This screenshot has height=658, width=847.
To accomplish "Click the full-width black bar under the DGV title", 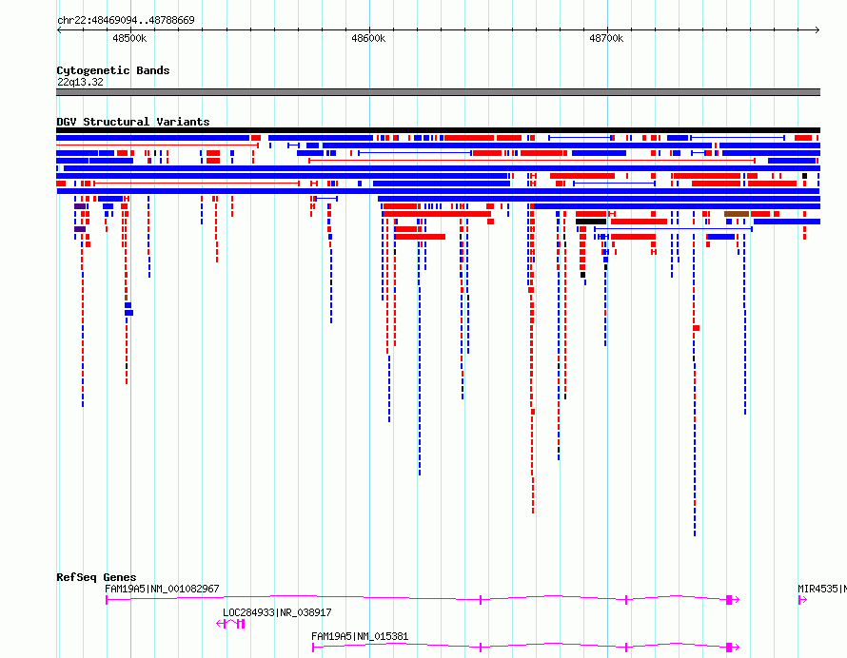I will click(x=438, y=130).
